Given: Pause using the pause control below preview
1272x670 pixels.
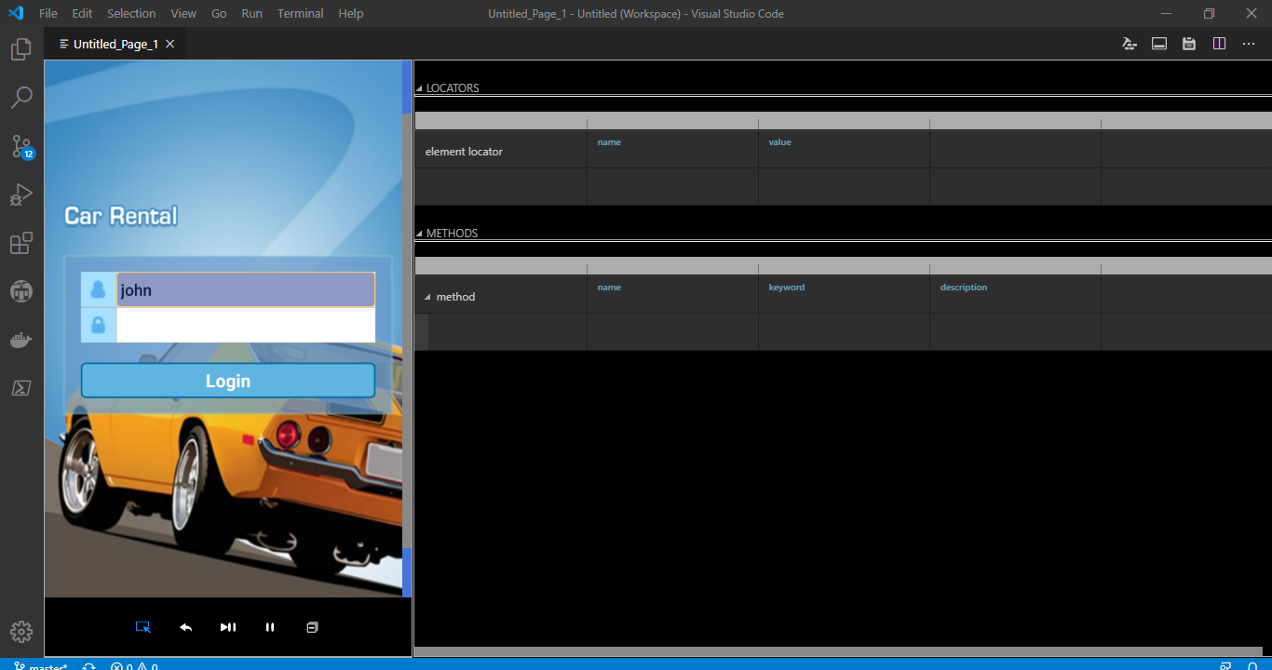Looking at the screenshot, I should tap(270, 627).
